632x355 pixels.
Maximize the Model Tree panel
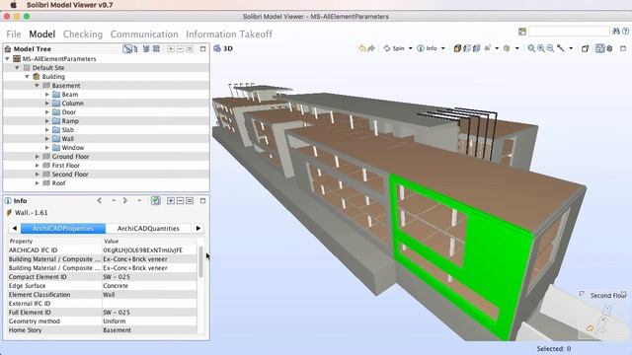(202, 48)
